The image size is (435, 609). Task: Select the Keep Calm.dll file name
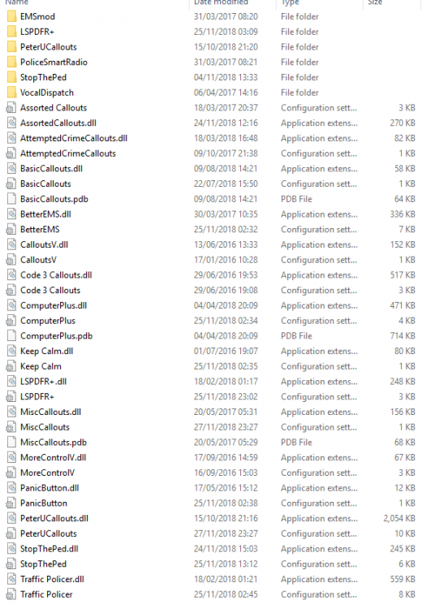[x=46, y=351]
